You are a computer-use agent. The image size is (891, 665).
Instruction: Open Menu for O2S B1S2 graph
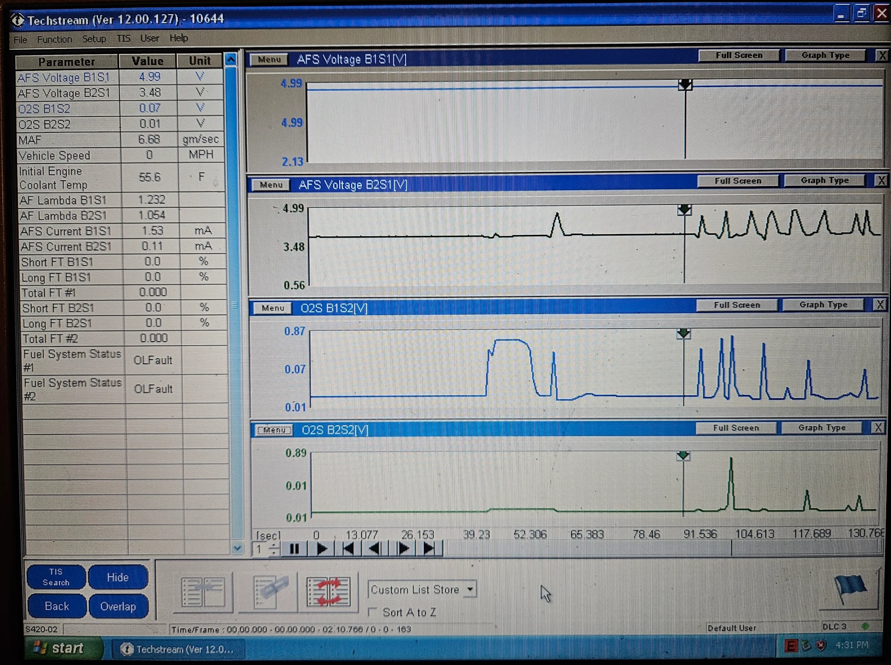pyautogui.click(x=273, y=308)
